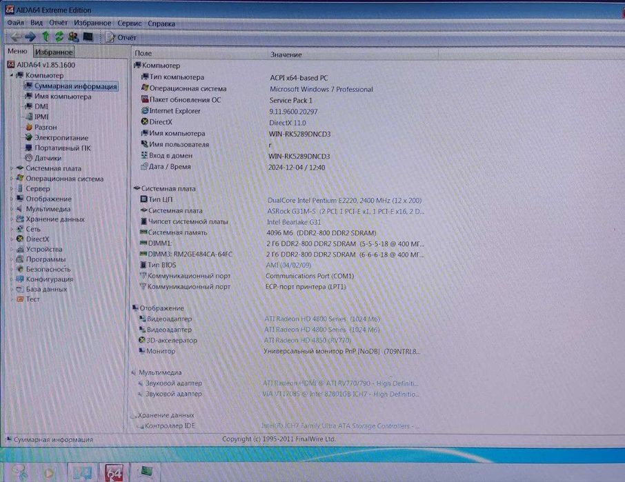The width and height of the screenshot is (625, 482).
Task: Click Microsoft Windows 7 Professional link
Action: 321,89
